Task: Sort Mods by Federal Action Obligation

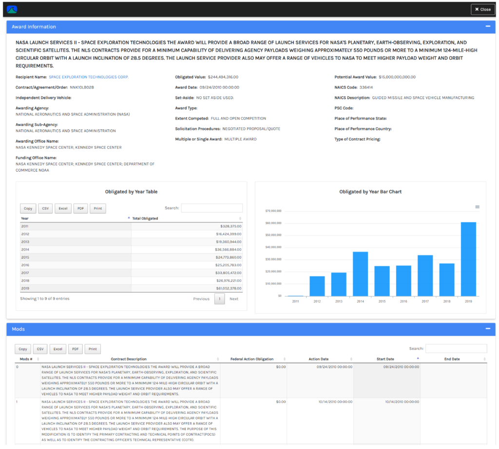Action: coord(253,359)
